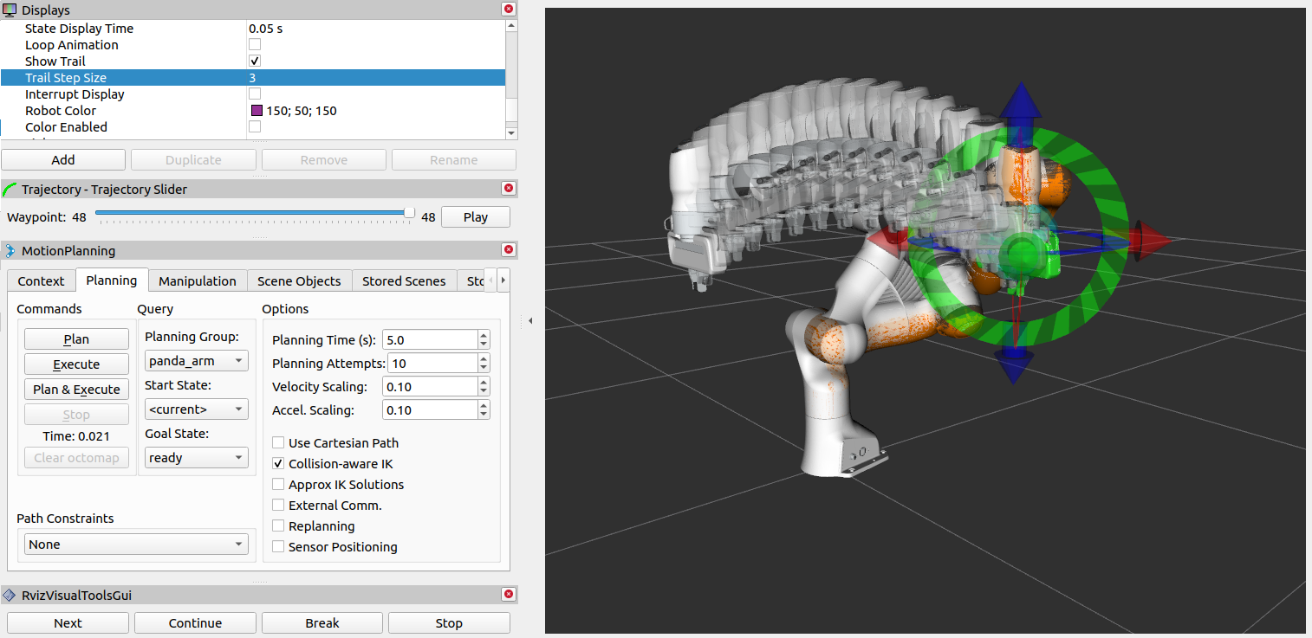Switch to the Context tab

(41, 281)
